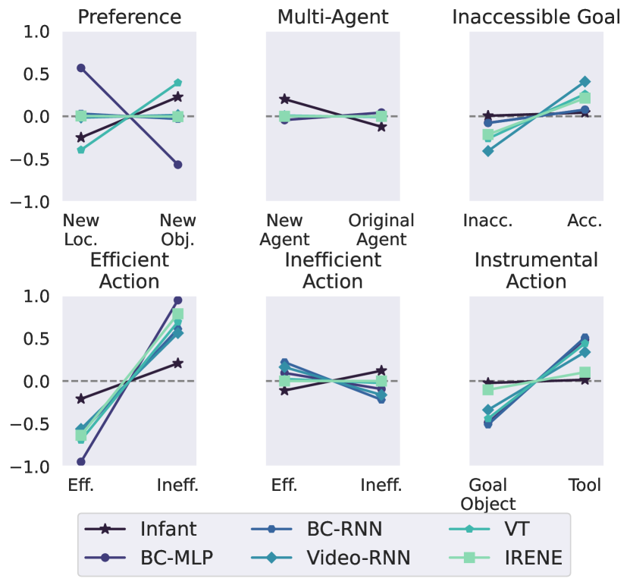Click the Original Agent axis label
630x585 pixels.
click(x=381, y=229)
